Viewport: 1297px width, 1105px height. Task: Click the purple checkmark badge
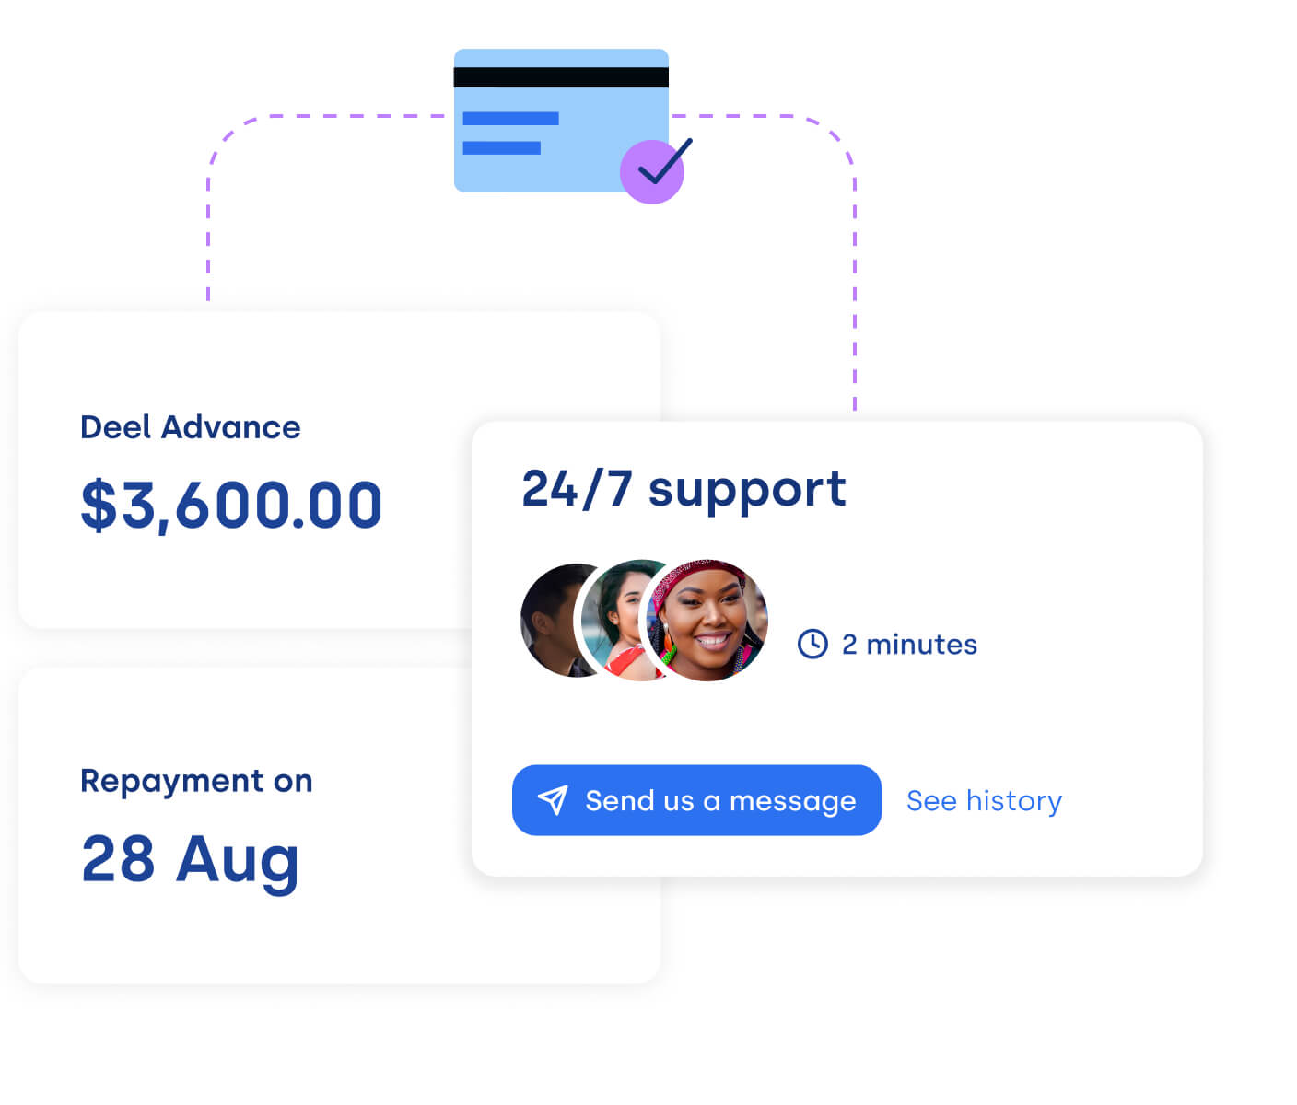point(653,171)
